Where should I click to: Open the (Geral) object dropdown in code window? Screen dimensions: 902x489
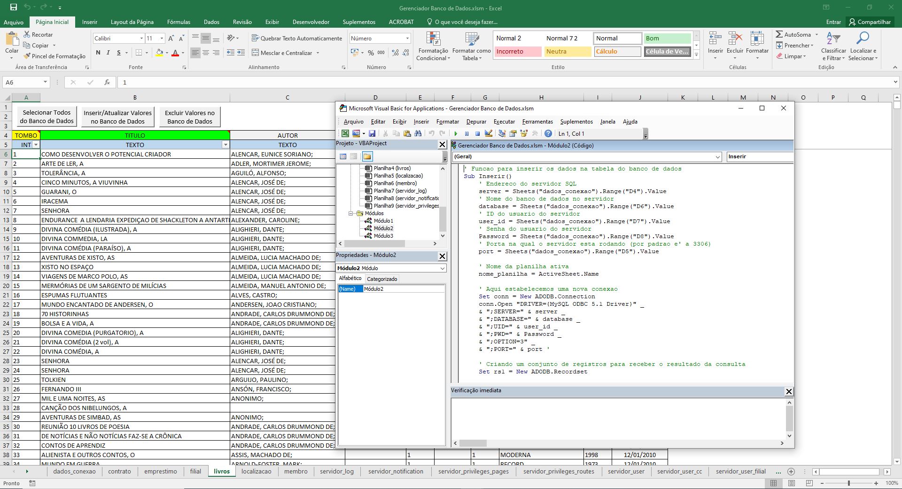(x=717, y=157)
